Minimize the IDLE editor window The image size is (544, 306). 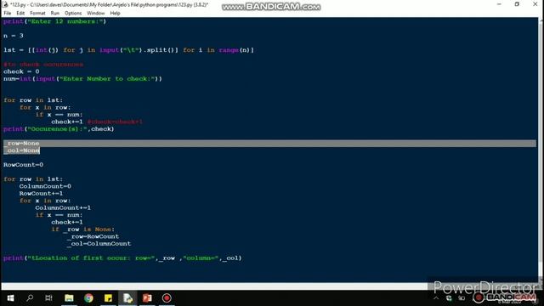pos(499,4)
